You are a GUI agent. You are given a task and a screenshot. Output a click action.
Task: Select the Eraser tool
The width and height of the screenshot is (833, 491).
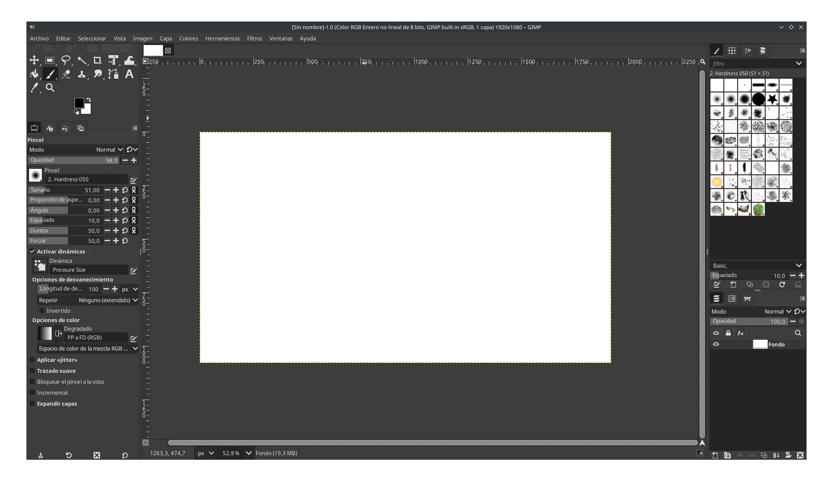tap(66, 74)
